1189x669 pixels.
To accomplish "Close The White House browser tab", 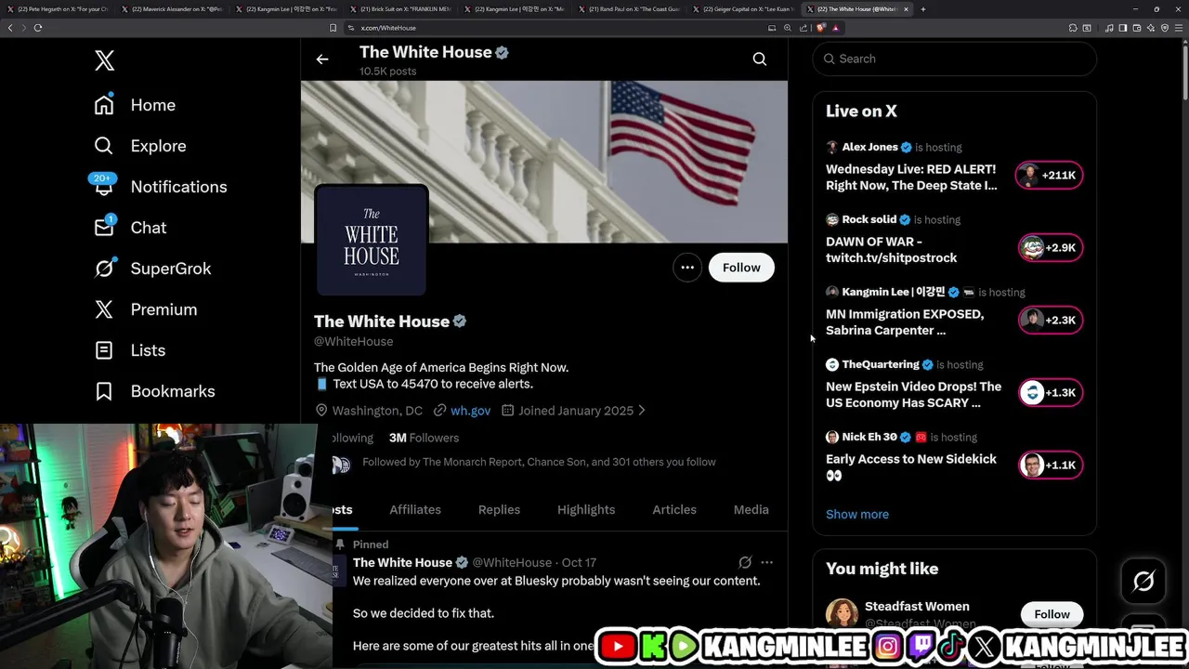I will coord(907,9).
